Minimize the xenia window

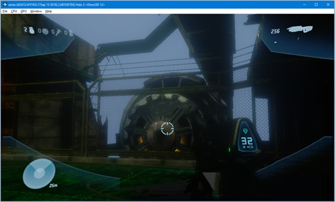[304, 4]
